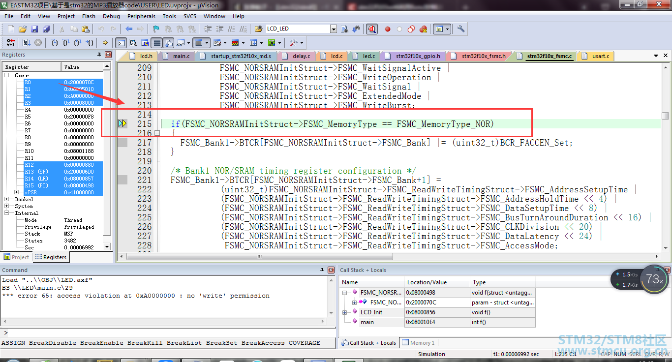Navigate backwards with the blue left arrow
The image size is (672, 362).
point(129,29)
